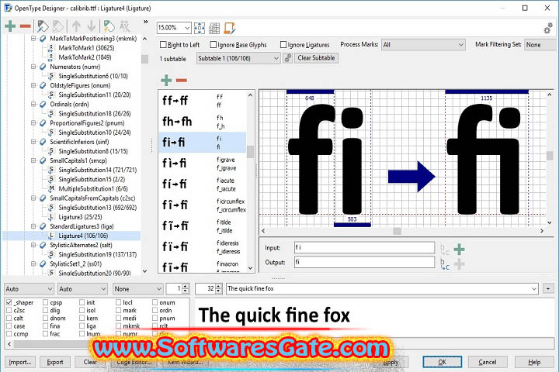Click the S icon of SingleSubstitution6 (10/10)
The image size is (559, 372).
pyautogui.click(x=51, y=76)
